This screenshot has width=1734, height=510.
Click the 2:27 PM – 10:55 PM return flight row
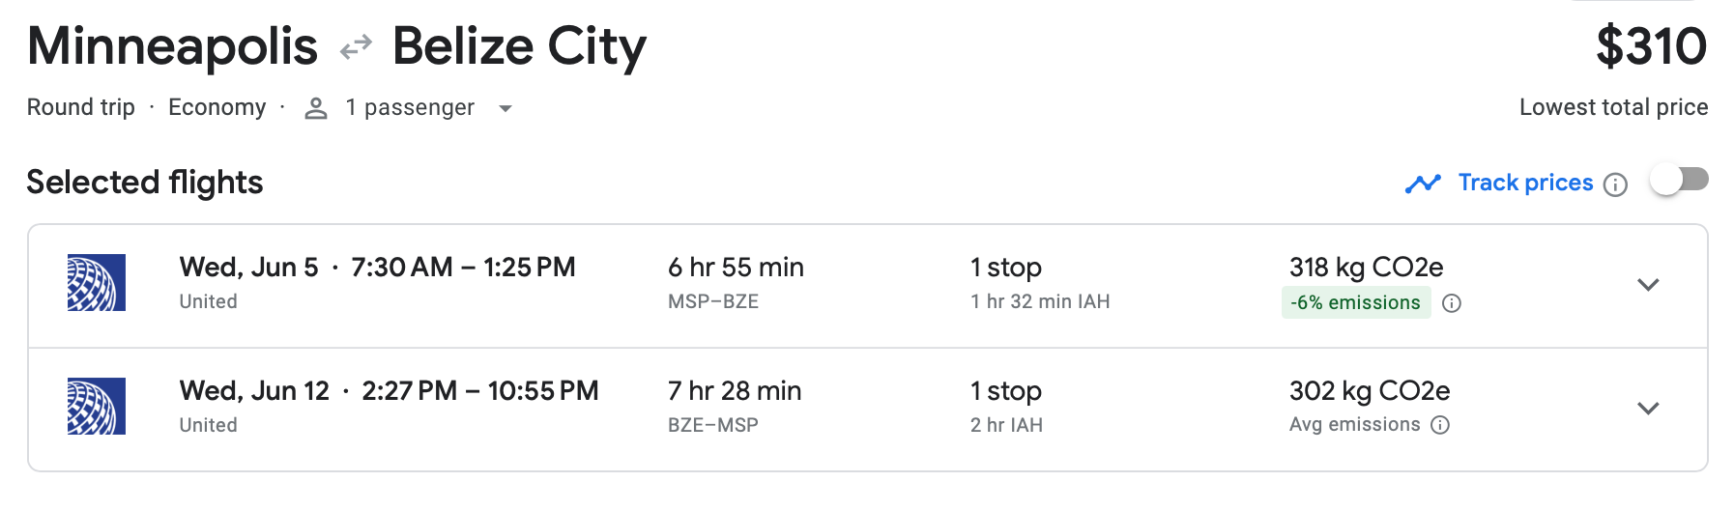tap(479, 391)
